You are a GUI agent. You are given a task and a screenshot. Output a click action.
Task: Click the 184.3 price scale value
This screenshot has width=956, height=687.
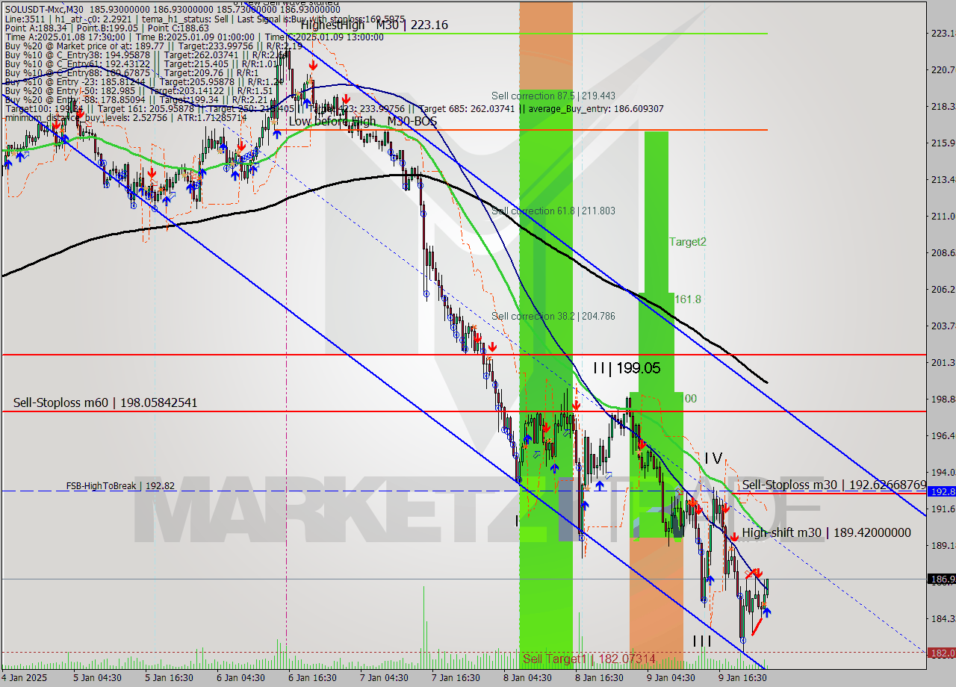click(943, 618)
